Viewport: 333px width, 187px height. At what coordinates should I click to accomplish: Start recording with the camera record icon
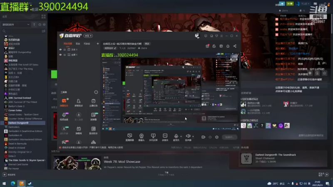203,137
